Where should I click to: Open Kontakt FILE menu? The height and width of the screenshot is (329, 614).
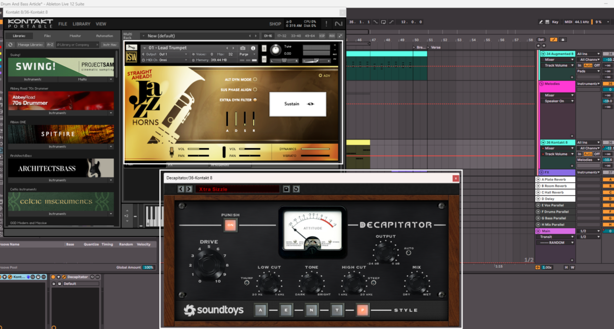63,24
